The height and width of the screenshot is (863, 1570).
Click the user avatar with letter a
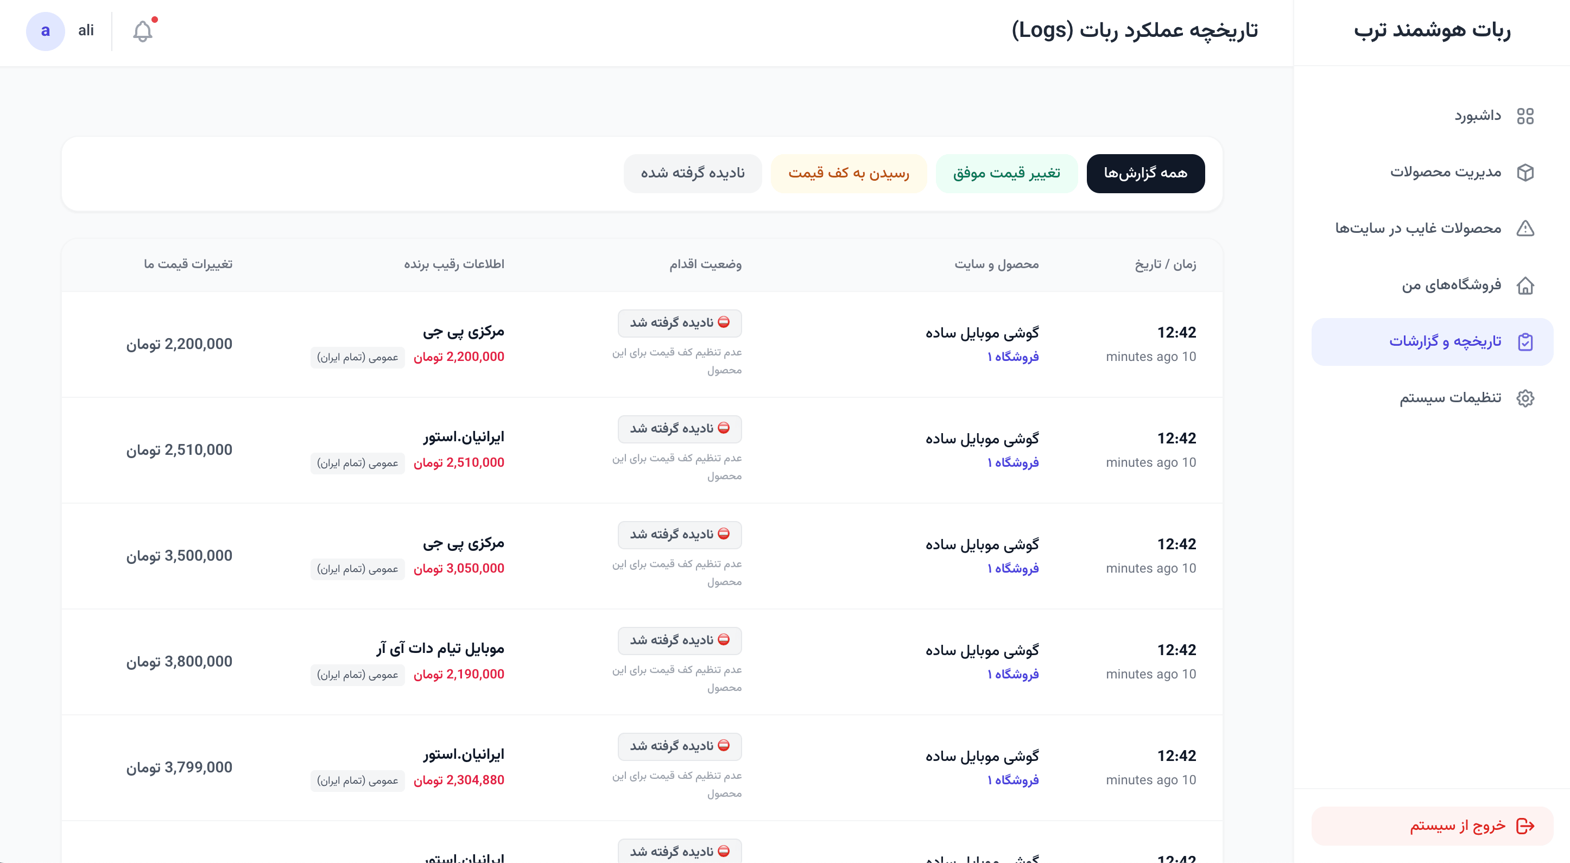45,31
